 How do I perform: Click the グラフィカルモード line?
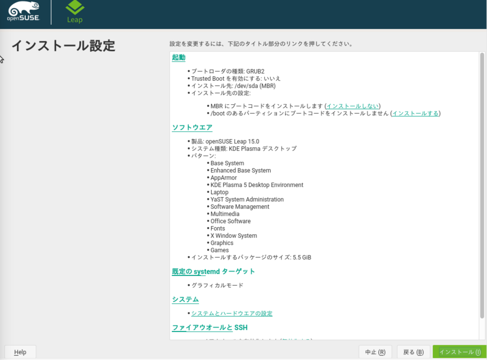217,285
